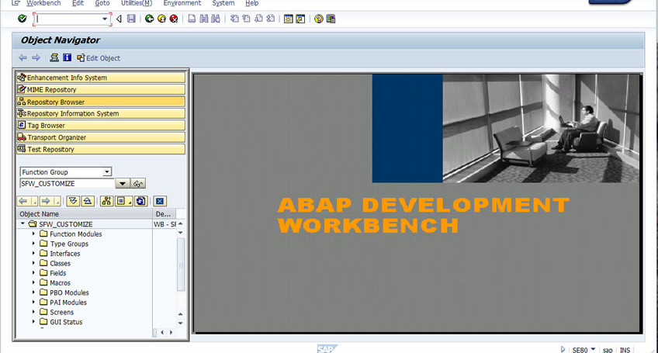Select Repository Browser
Viewport: 658px width, 353px height.
click(x=101, y=102)
